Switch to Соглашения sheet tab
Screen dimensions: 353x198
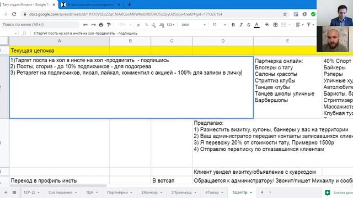(62, 193)
